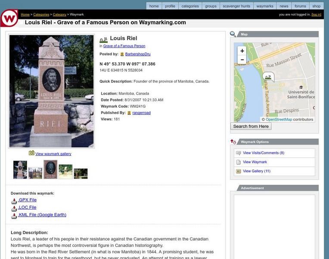Screen dimensions: 329x259
Task: Download the .GPX File
Action: [27, 200]
